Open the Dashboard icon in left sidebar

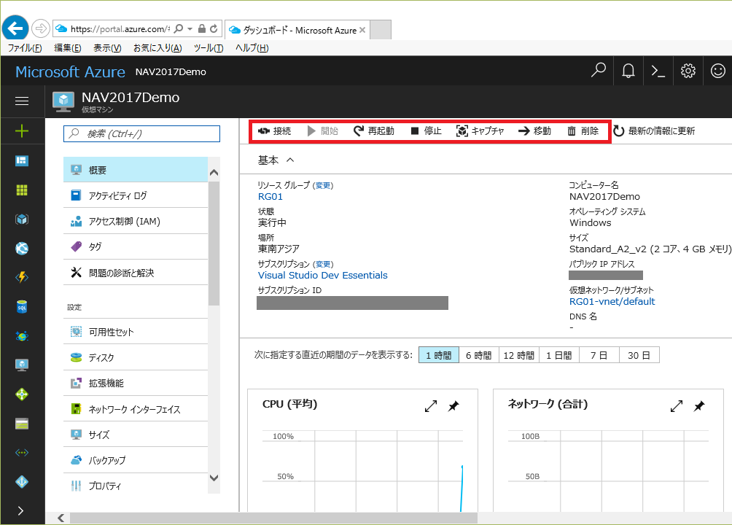pyautogui.click(x=22, y=160)
